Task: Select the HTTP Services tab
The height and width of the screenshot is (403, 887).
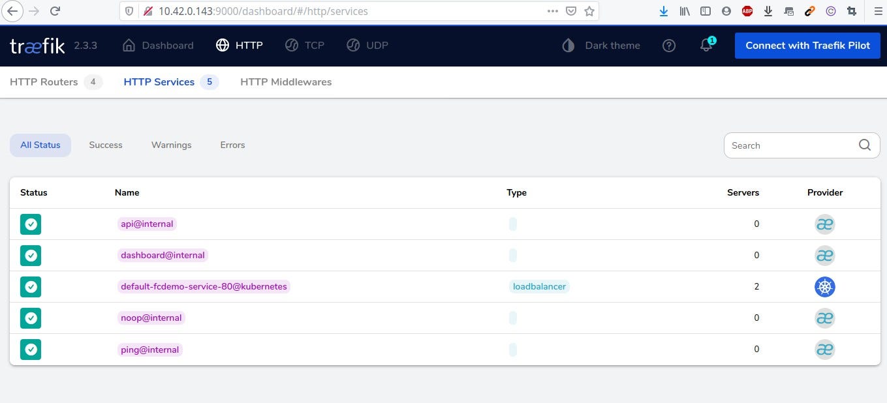Action: [x=170, y=82]
